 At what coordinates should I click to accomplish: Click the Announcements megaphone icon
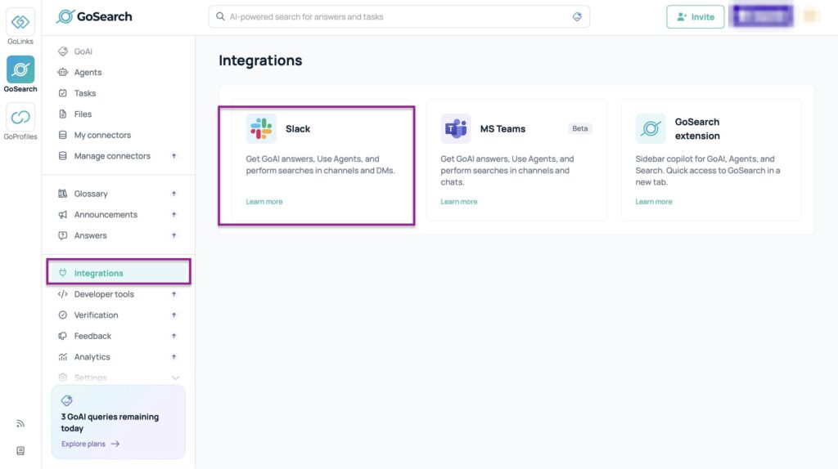[x=62, y=215]
